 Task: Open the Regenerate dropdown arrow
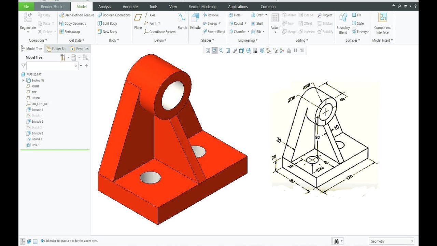click(28, 32)
